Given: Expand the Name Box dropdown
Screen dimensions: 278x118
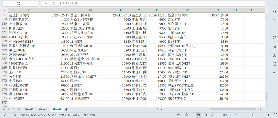Looking at the screenshot, I should 36,4.
